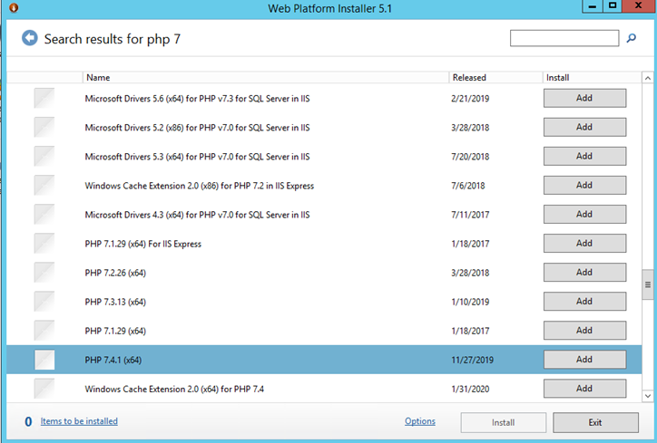Screen dimensions: 657x443
Task: Click the 'Search results for php 7' heading
Action: tap(113, 39)
